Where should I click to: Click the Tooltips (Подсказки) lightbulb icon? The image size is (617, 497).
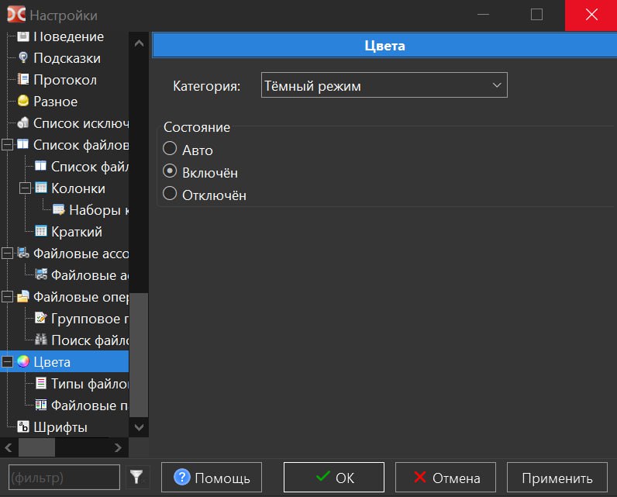[x=23, y=58]
